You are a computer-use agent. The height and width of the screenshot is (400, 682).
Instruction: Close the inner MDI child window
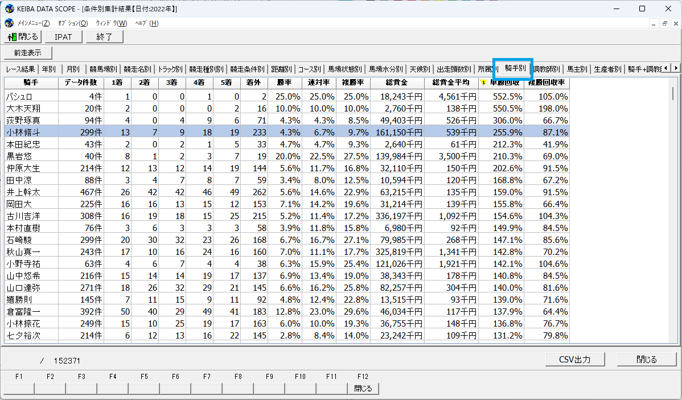(676, 23)
